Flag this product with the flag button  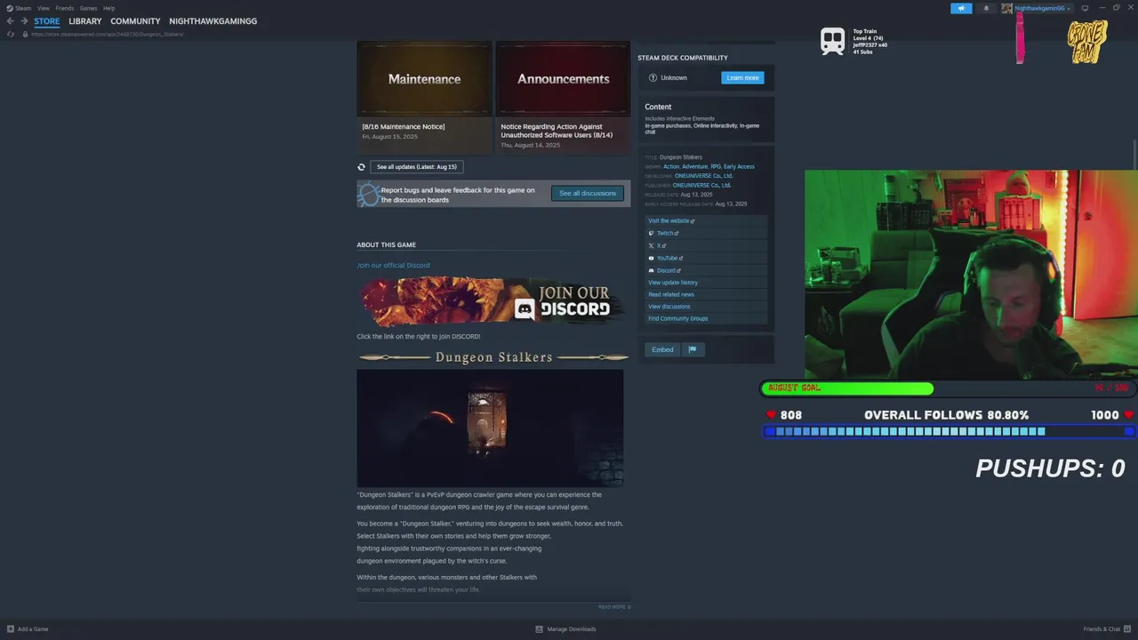click(693, 349)
